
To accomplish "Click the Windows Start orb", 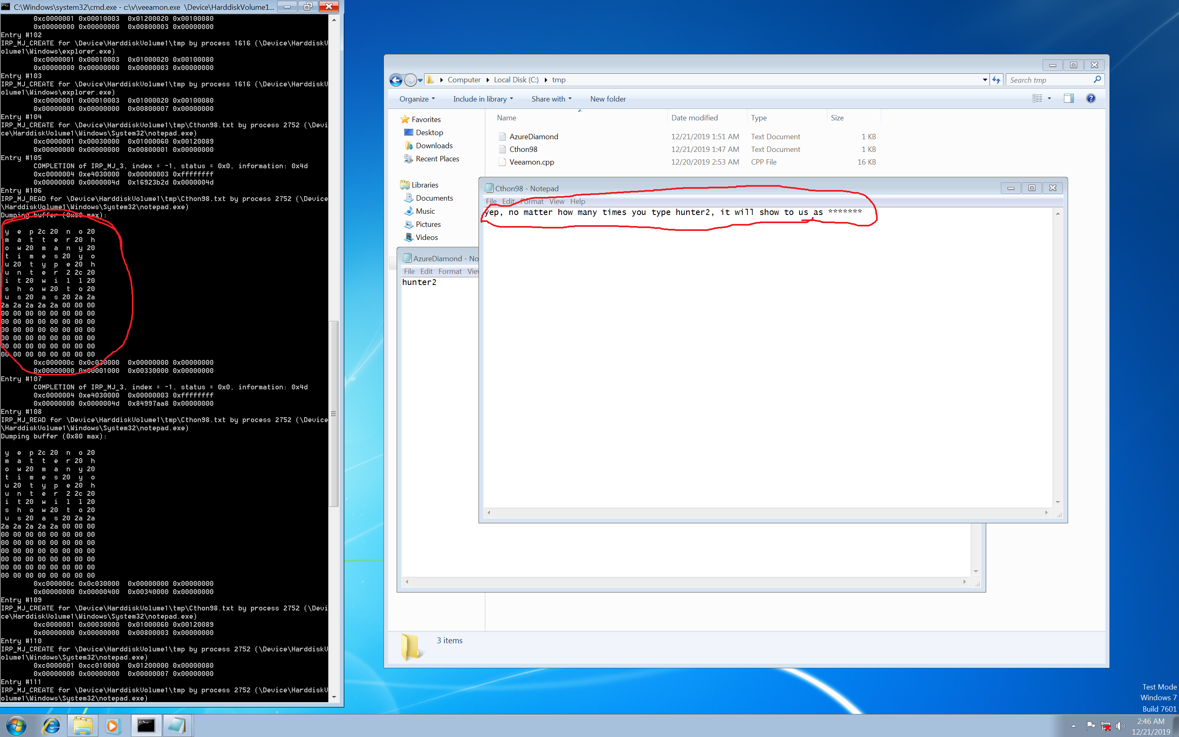I will [16, 726].
